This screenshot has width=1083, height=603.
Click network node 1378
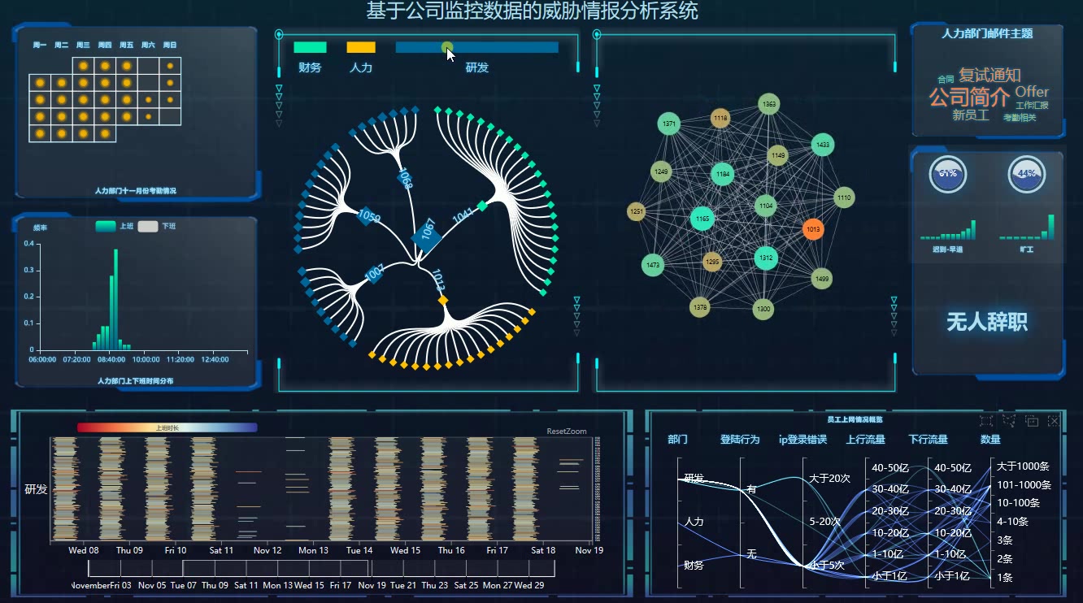(x=699, y=307)
